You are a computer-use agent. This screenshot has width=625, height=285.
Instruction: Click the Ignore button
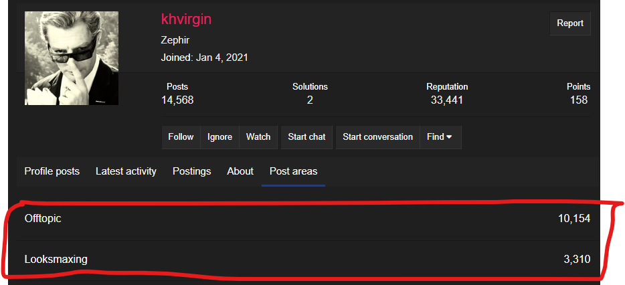pos(219,137)
